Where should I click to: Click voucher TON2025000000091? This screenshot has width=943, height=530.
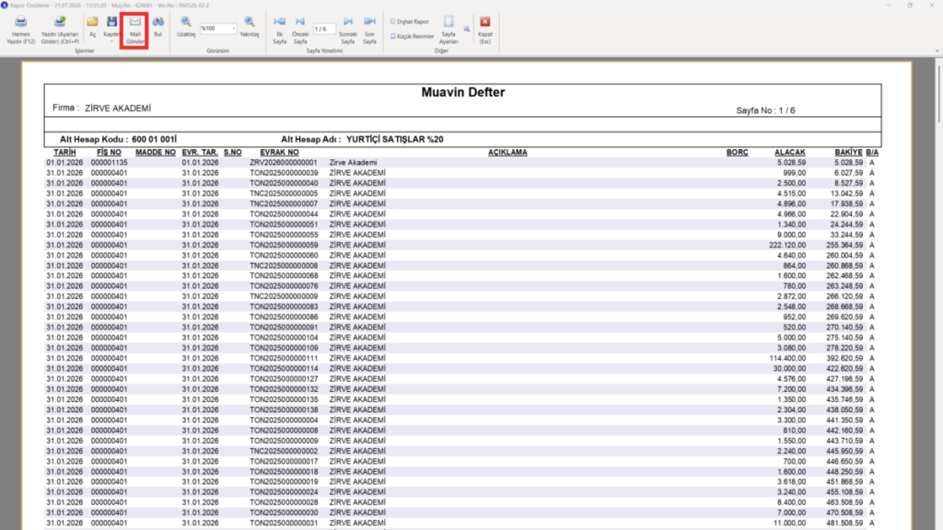pos(284,328)
